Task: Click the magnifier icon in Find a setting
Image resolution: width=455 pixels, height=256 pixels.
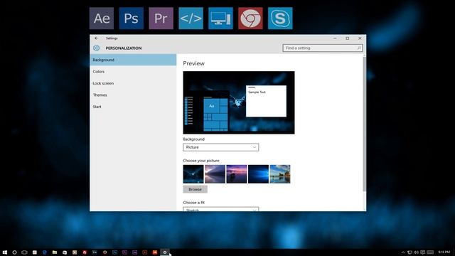Action: pos(358,48)
